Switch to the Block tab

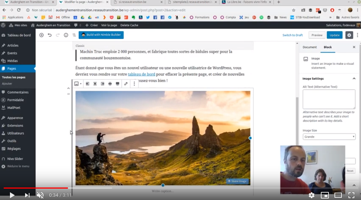pos(327,47)
